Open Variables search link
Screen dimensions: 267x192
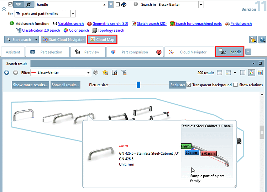71,23
